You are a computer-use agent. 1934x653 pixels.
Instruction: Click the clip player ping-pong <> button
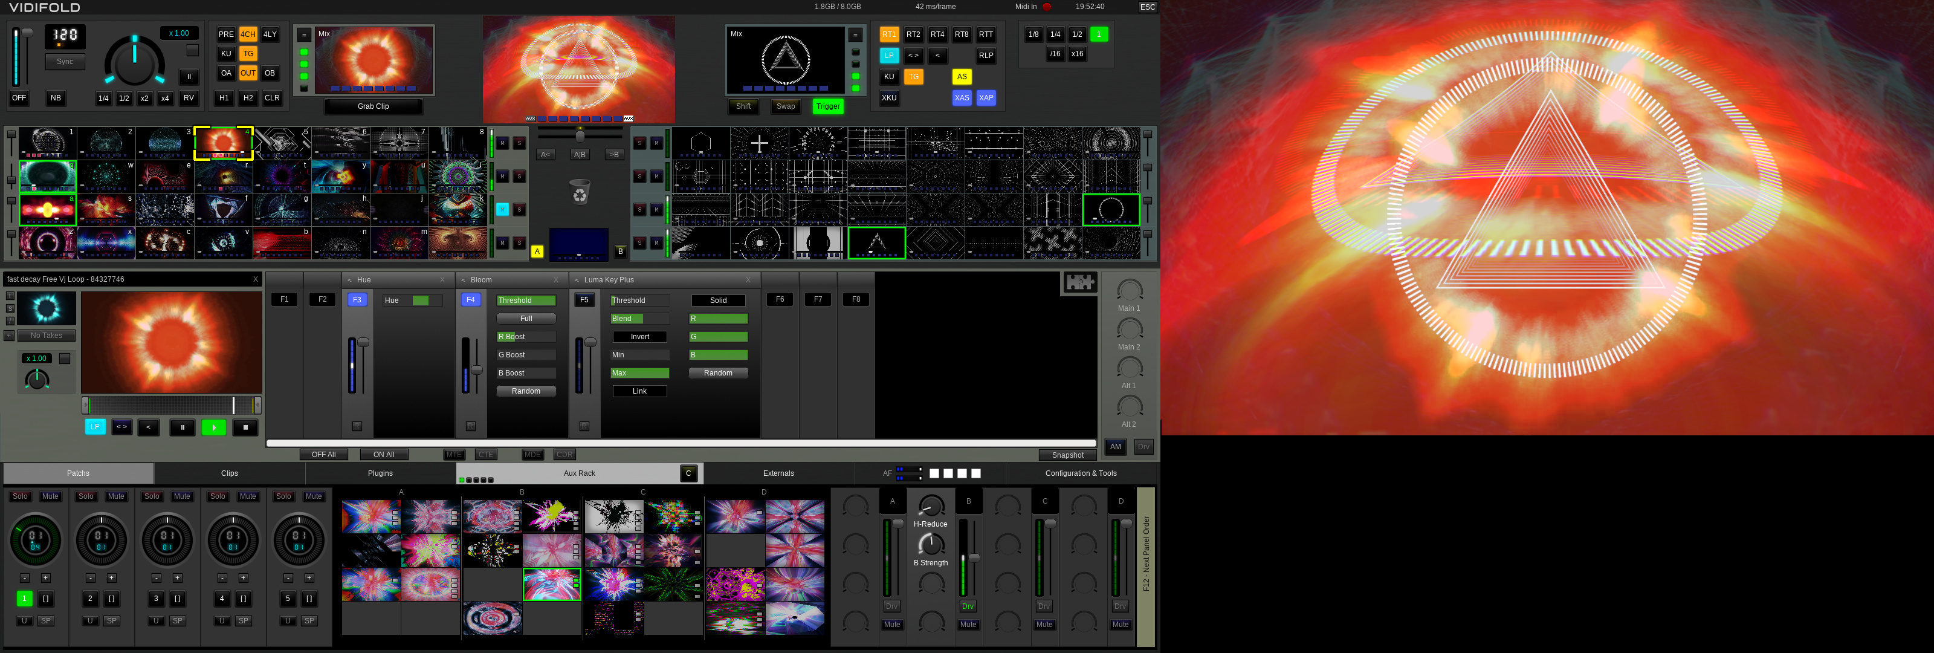pyautogui.click(x=121, y=427)
